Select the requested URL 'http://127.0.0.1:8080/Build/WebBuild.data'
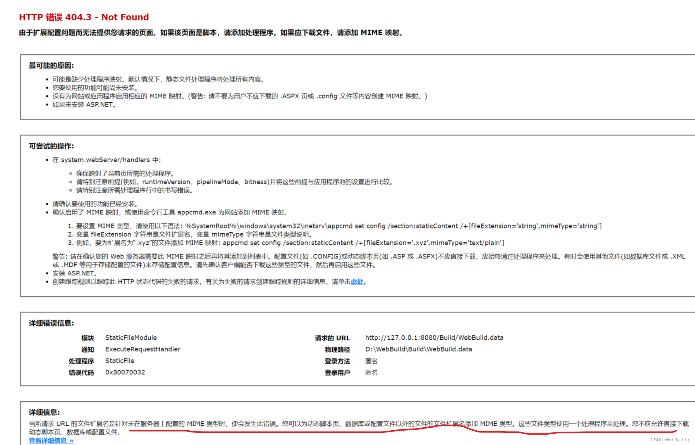The height and width of the screenshot is (445, 695). point(434,337)
